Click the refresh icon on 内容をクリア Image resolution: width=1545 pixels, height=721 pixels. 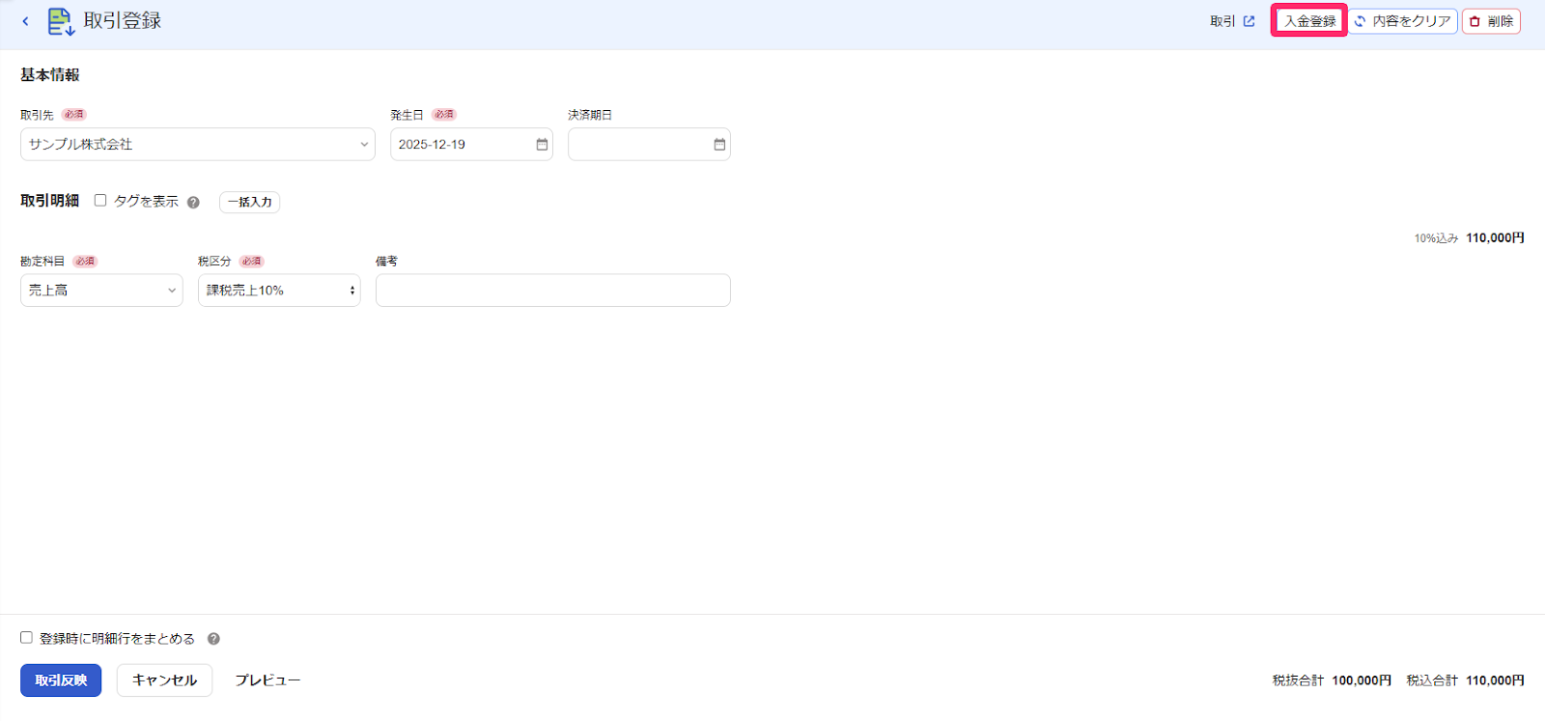click(x=1360, y=21)
